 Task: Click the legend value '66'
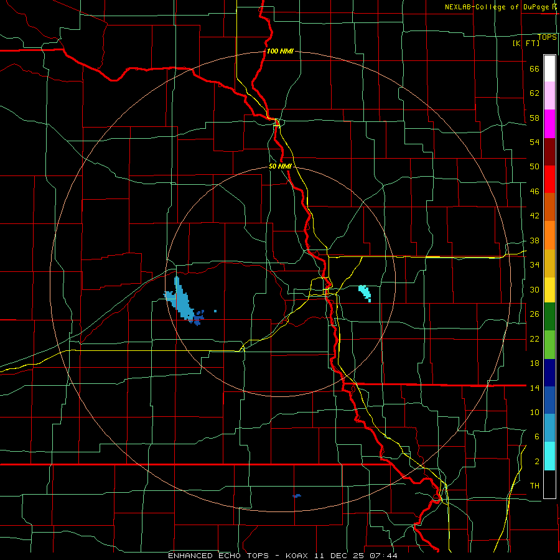534,69
